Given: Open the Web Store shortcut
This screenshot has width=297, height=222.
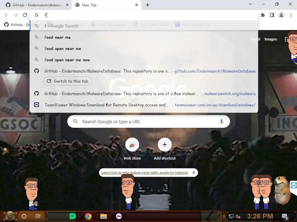Looking at the screenshot, I should (132, 149).
